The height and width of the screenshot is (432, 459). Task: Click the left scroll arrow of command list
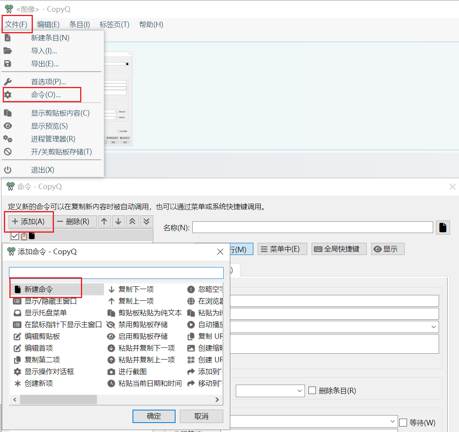[x=14, y=399]
